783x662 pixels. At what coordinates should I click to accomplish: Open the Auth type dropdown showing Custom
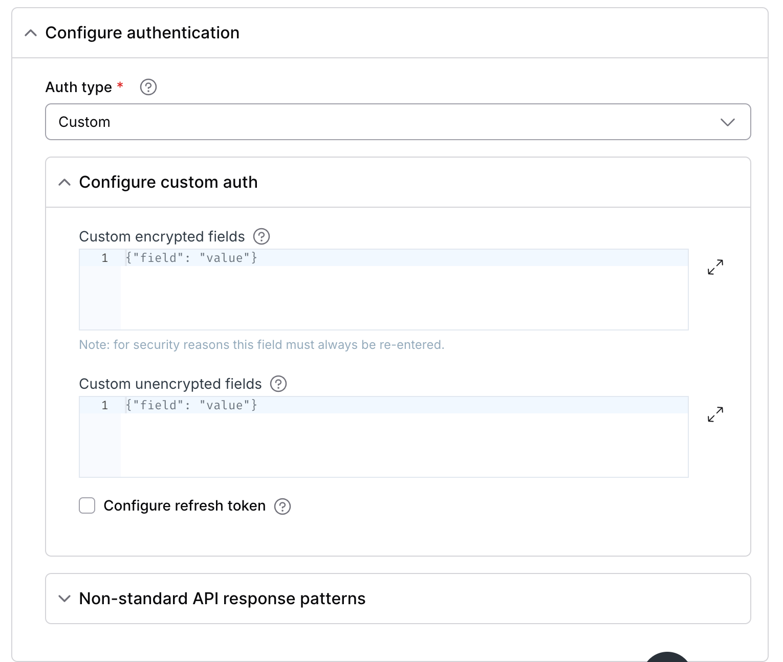coord(398,122)
